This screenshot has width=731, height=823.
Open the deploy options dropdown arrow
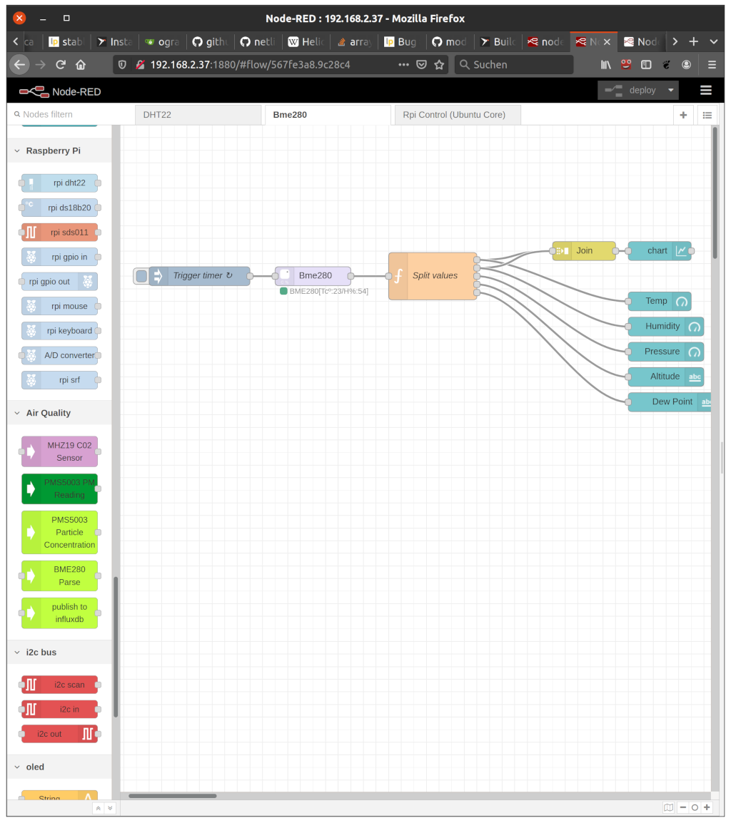point(670,91)
